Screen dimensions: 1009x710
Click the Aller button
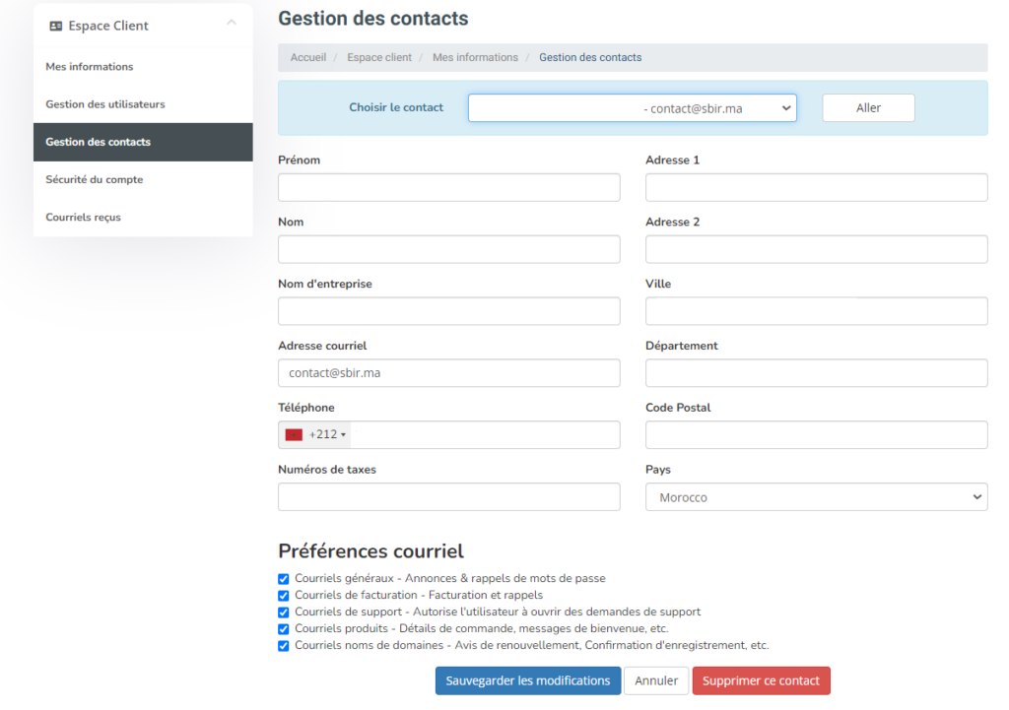(868, 108)
